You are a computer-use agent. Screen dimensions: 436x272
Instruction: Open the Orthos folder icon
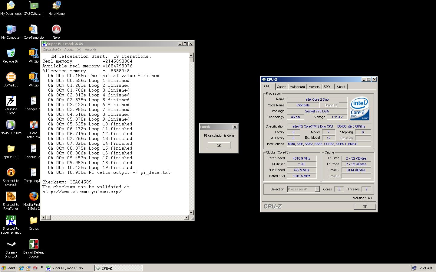coord(34,223)
